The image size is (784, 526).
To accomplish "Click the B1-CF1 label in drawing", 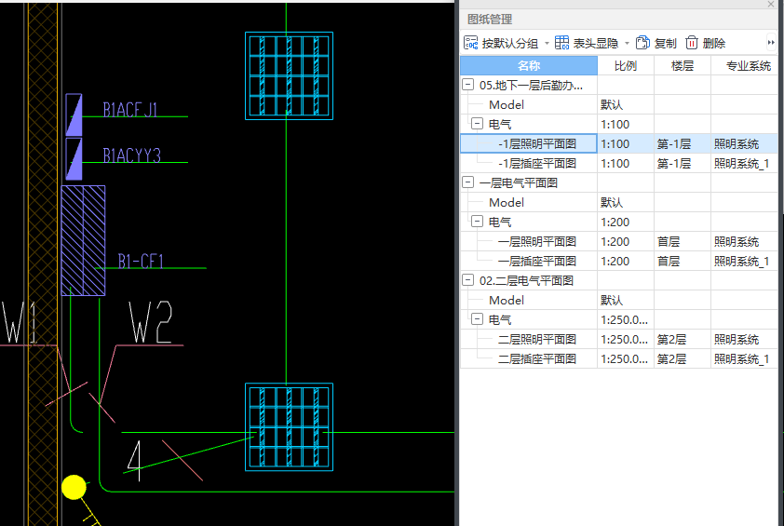I will (x=141, y=261).
